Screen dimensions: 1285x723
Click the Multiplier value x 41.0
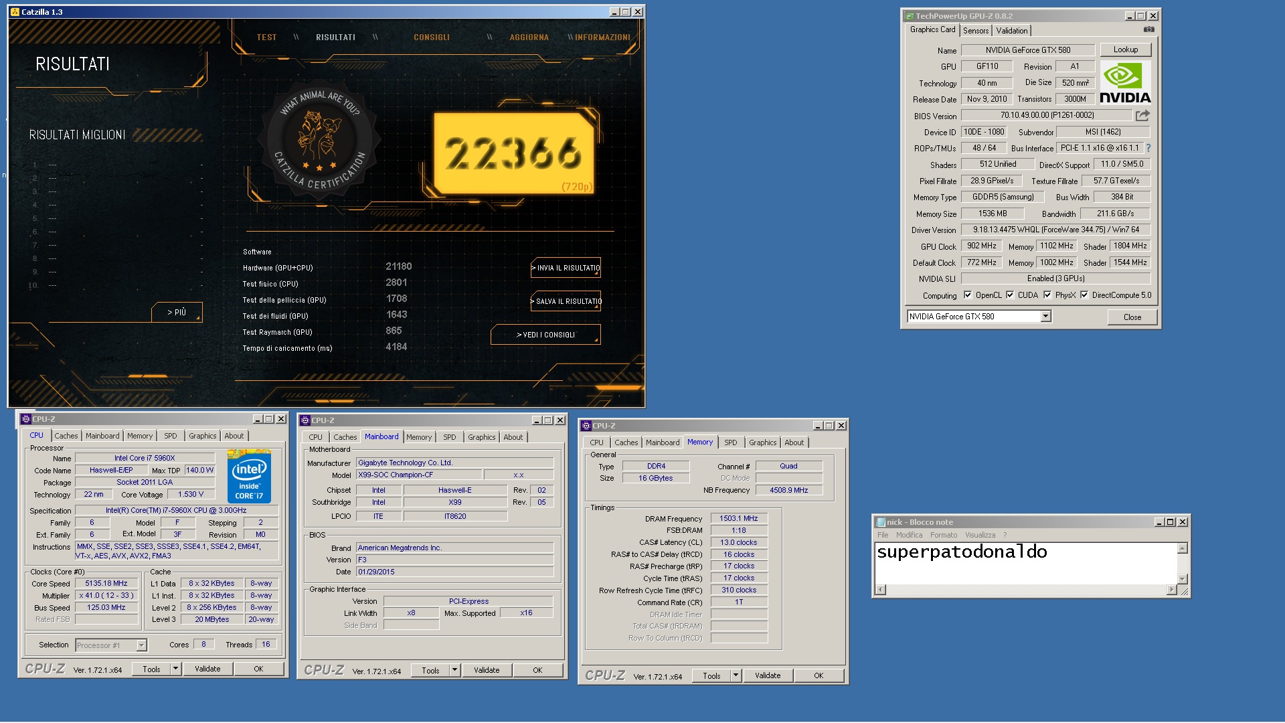[106, 596]
